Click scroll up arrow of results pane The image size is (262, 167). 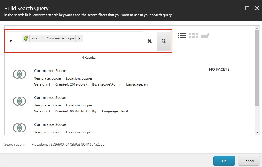[x=257, y=28]
